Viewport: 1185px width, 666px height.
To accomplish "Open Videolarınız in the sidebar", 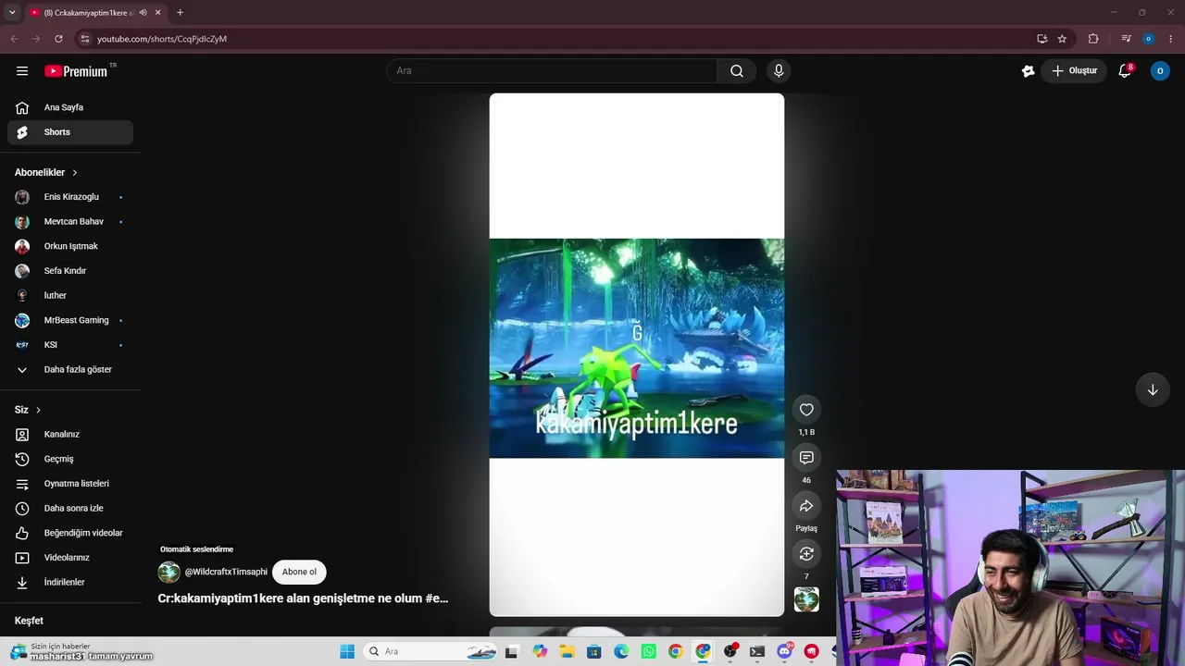I will [70, 558].
